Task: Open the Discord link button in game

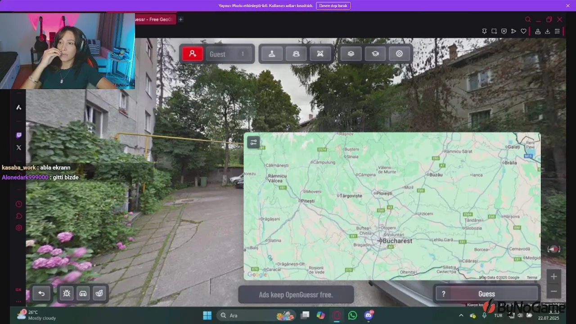Action: pyautogui.click(x=83, y=294)
